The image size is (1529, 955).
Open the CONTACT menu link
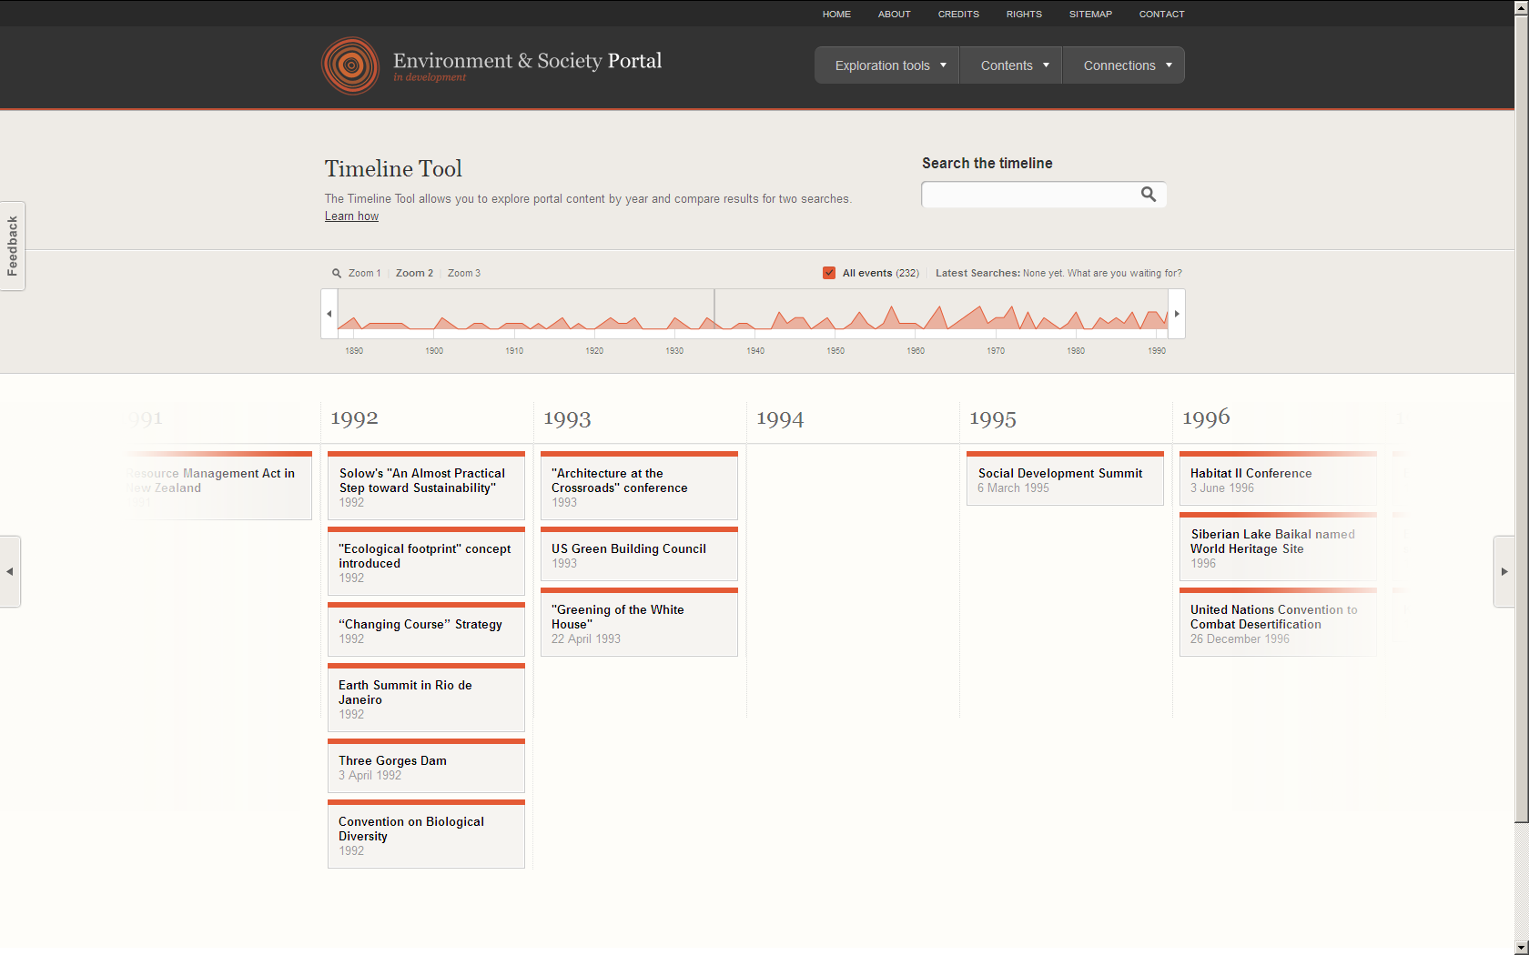1161,14
